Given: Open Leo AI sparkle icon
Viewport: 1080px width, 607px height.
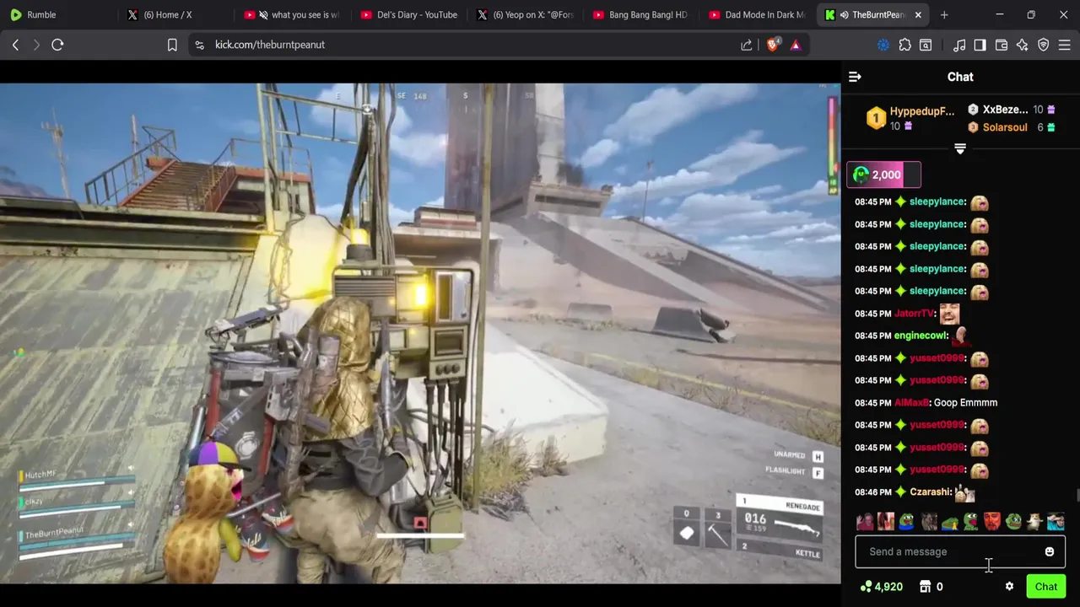Looking at the screenshot, I should [x=1023, y=45].
